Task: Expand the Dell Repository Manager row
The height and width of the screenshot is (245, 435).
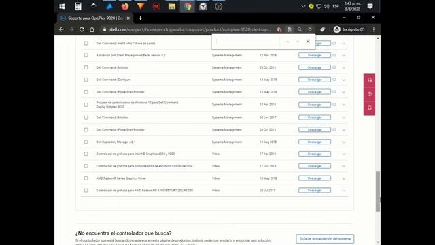Action: (344, 142)
